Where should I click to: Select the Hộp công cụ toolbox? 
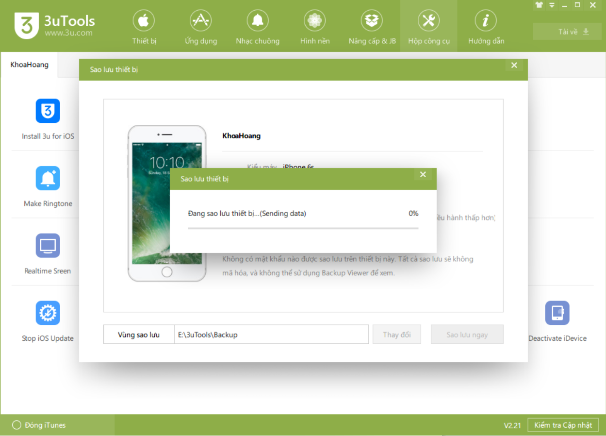click(x=428, y=28)
